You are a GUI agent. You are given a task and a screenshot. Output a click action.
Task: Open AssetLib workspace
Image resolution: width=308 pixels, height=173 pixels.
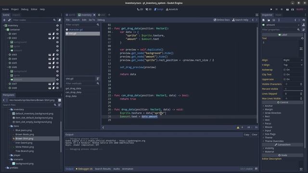click(x=172, y=9)
